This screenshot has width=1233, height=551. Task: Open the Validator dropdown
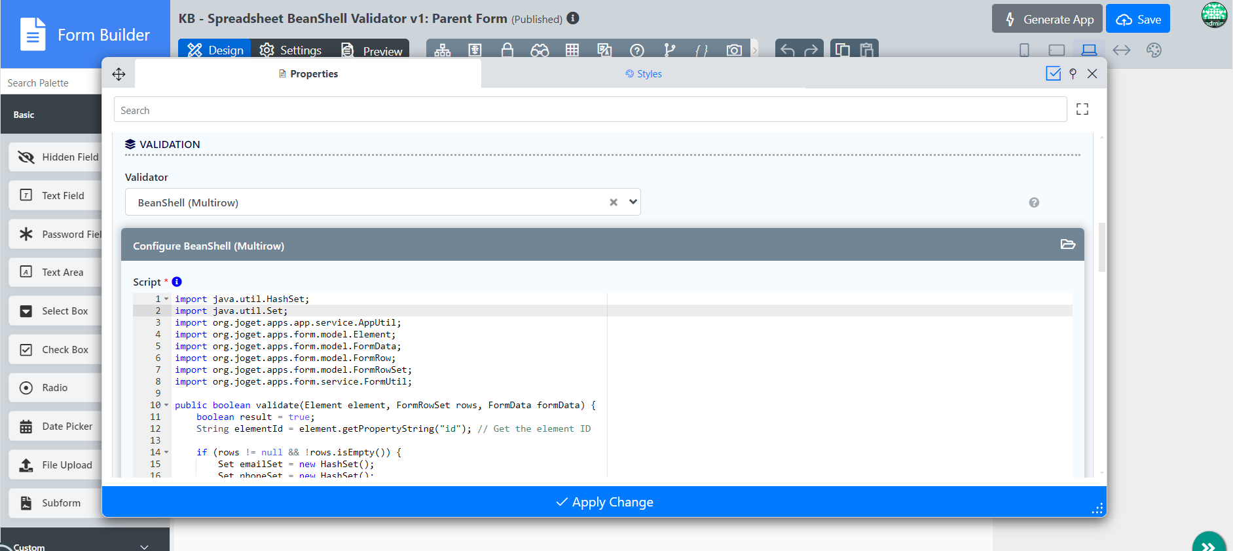point(633,202)
